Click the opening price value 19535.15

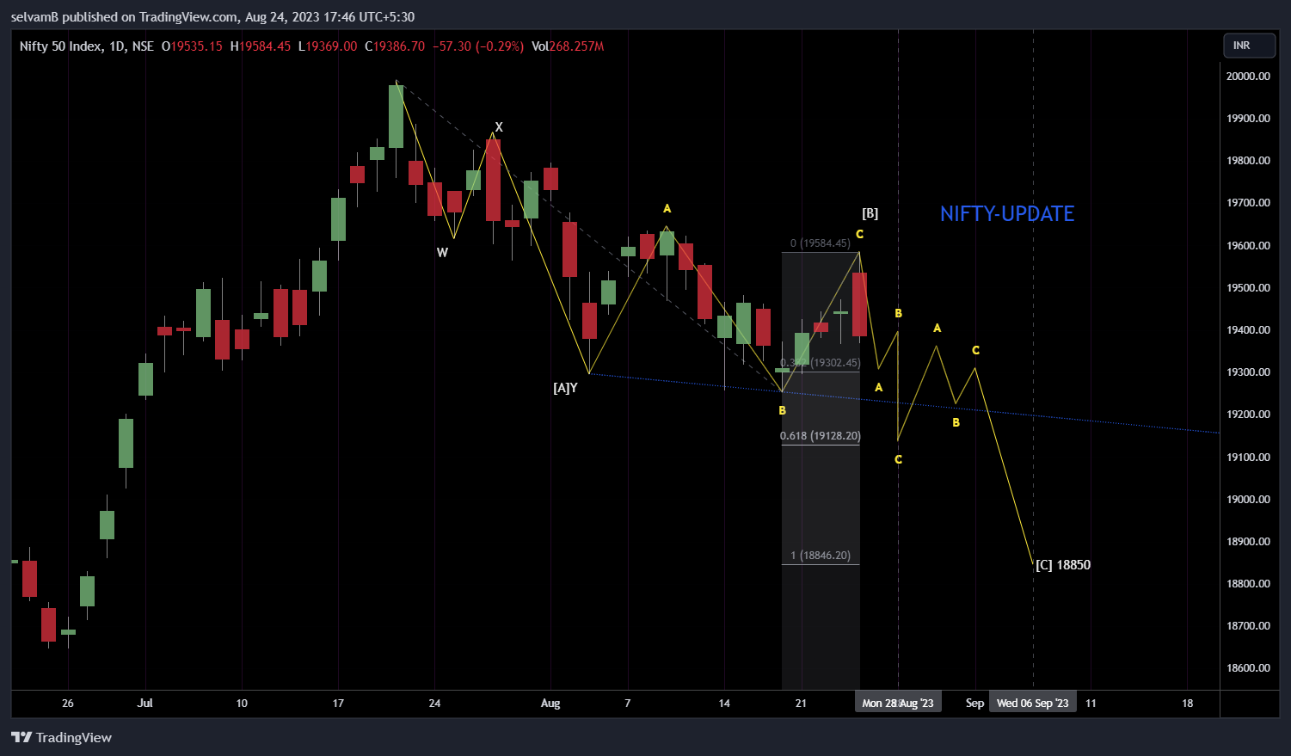[196, 46]
